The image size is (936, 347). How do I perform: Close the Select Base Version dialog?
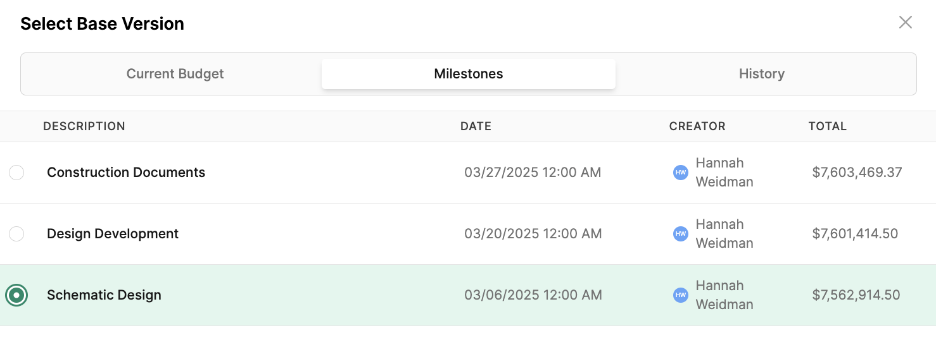click(906, 23)
